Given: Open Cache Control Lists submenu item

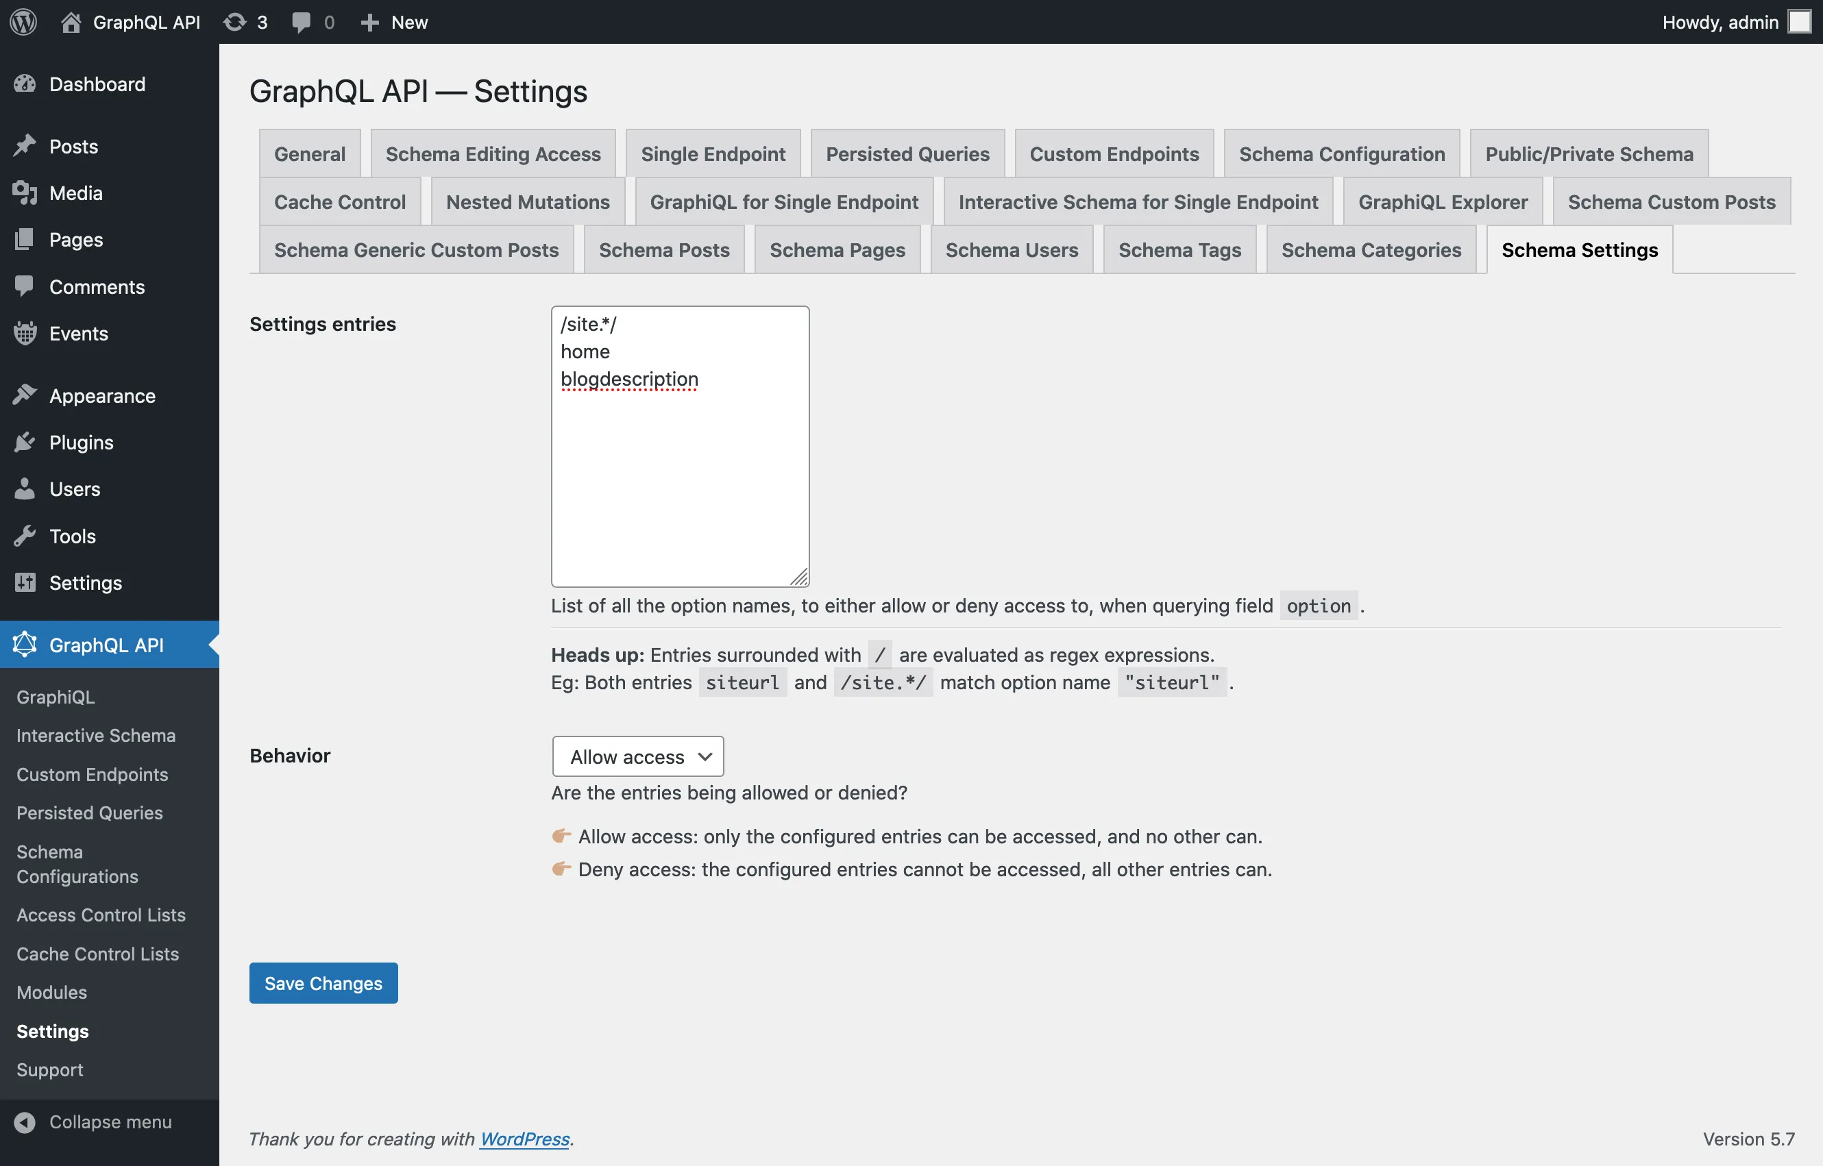Looking at the screenshot, I should click(x=98, y=954).
